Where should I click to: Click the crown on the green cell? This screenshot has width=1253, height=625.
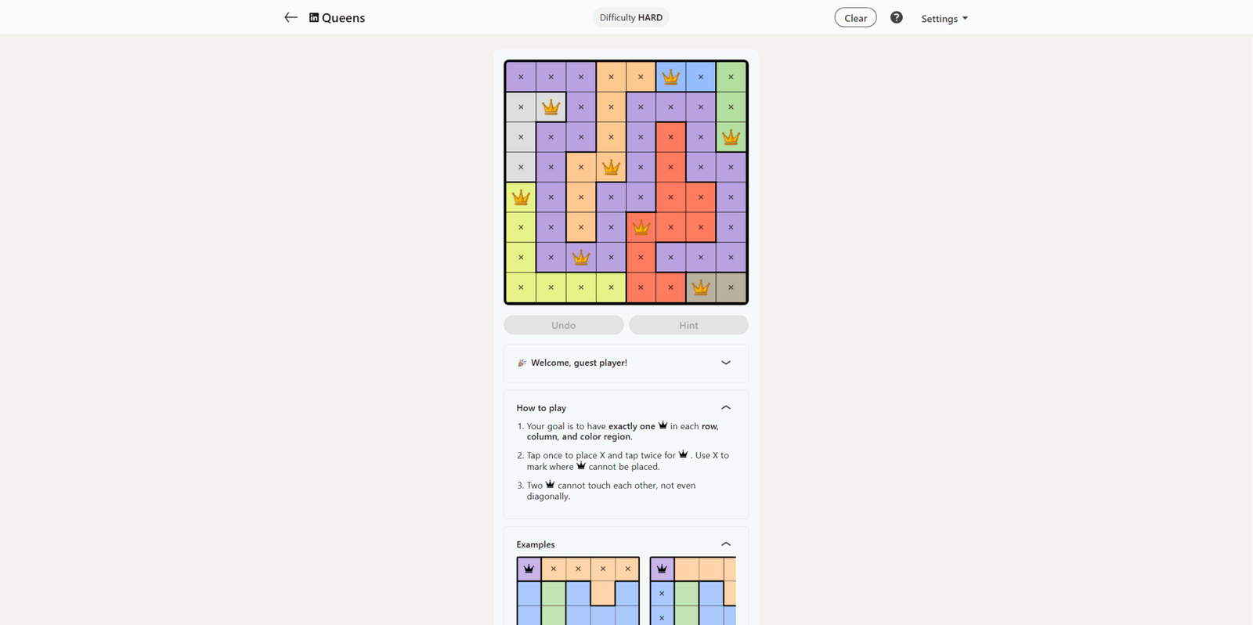[x=731, y=136]
